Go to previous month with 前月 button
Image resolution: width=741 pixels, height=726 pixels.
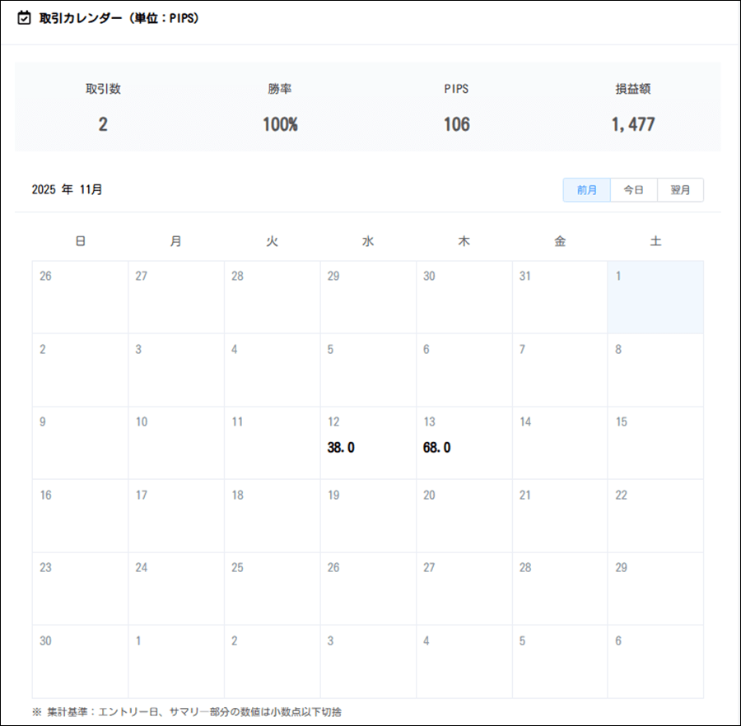(x=586, y=189)
